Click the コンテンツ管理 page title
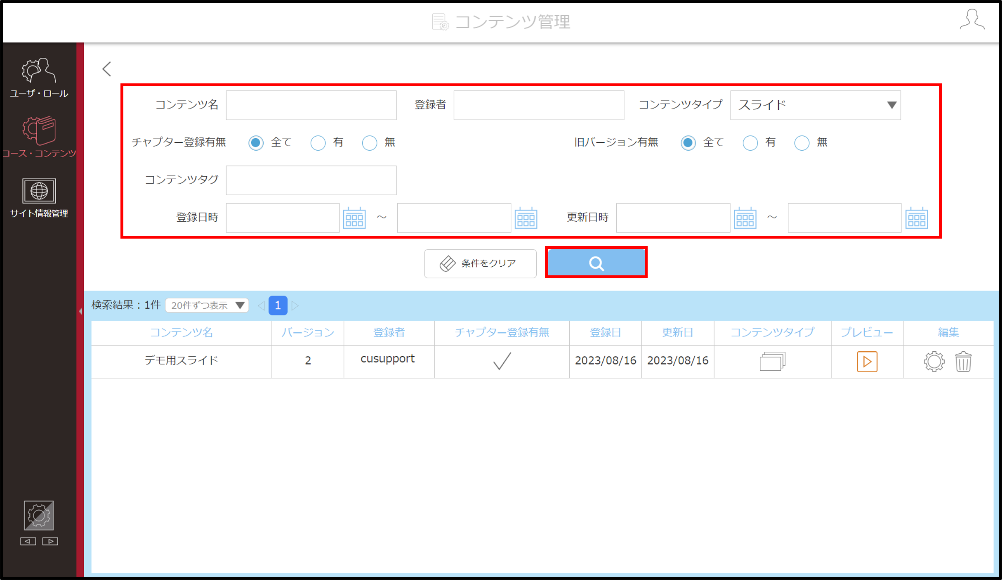This screenshot has height=580, width=1002. coord(513,22)
